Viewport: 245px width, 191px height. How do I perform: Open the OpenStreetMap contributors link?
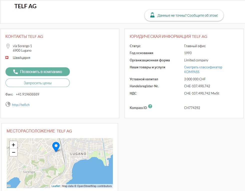click(94, 186)
